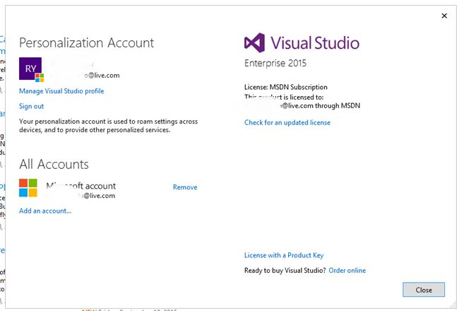
Task: Click the Visual Studio logo icon
Action: click(x=254, y=43)
